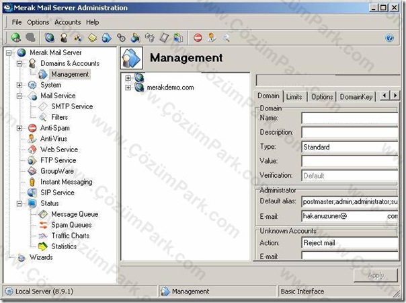The image size is (406, 303).
Task: Click the blue management folder toolbar icon
Action: click(107, 38)
